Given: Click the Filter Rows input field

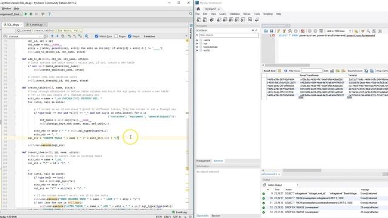Looking at the screenshot, I should (312, 71).
